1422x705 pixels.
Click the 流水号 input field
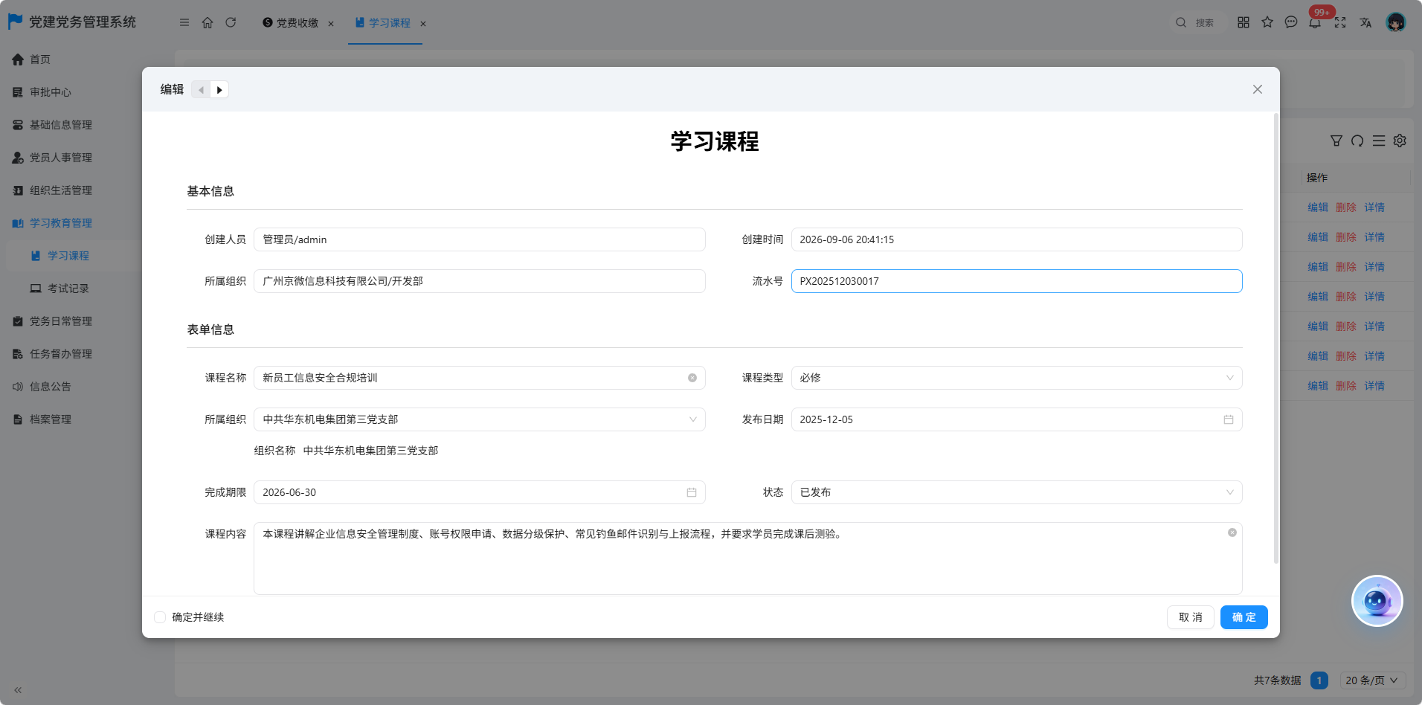[x=1017, y=281]
